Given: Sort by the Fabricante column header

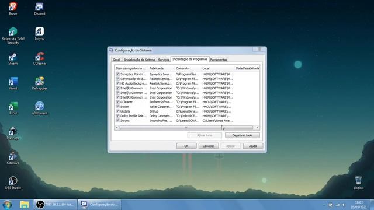Looking at the screenshot, I should coord(161,68).
